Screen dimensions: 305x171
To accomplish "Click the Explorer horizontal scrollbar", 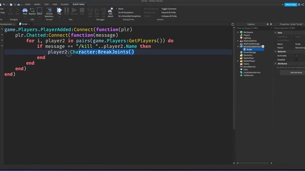I will (254, 163).
